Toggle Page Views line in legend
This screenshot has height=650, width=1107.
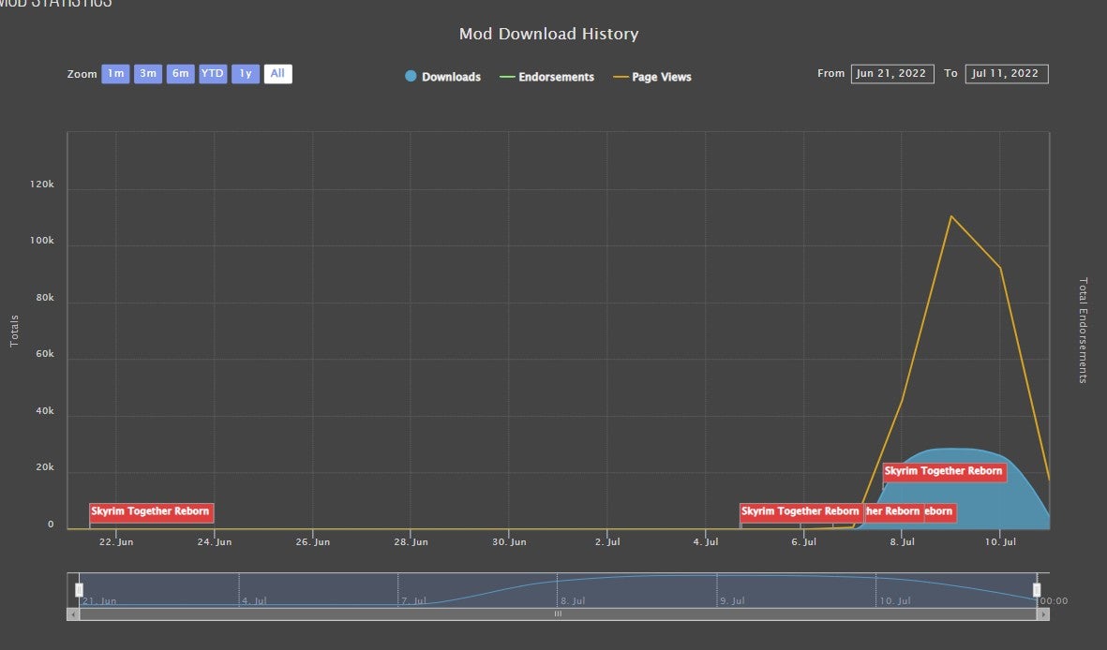(x=661, y=77)
